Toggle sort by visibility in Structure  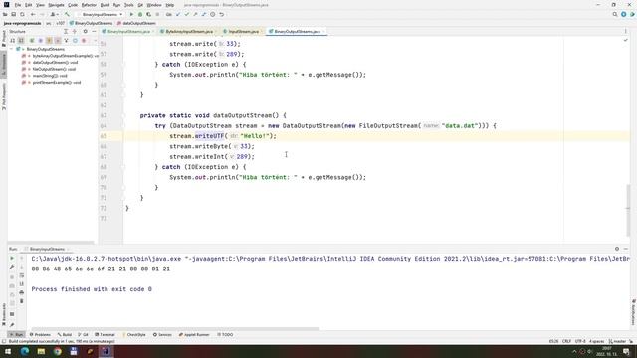(x=13, y=40)
